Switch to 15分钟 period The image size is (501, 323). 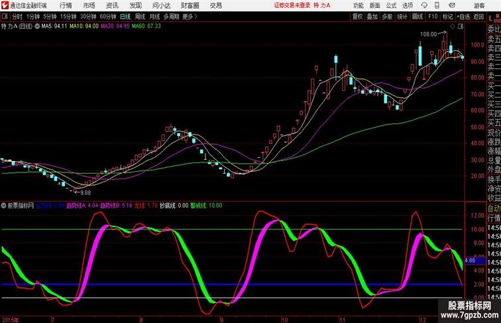click(x=68, y=17)
